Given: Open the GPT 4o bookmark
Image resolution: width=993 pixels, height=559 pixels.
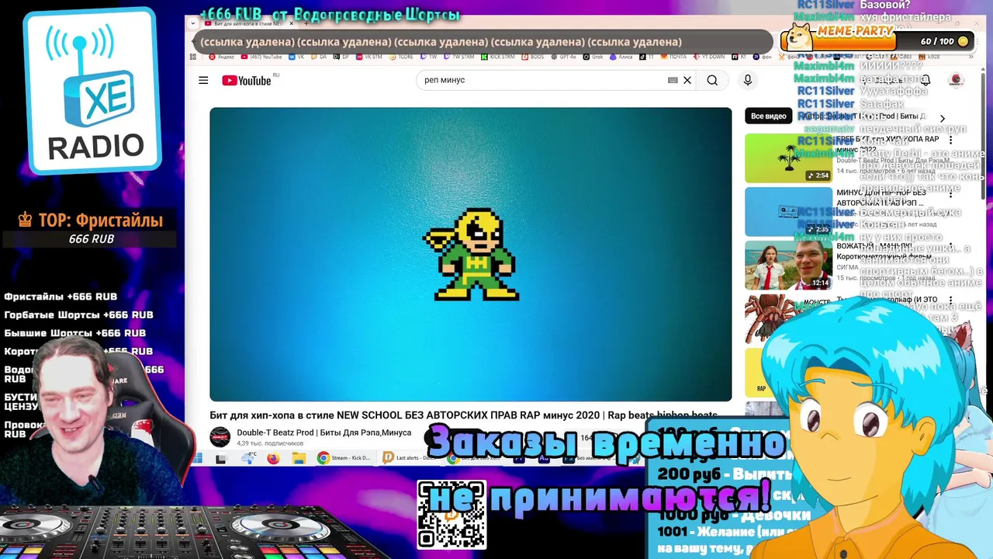Looking at the screenshot, I should pos(564,57).
